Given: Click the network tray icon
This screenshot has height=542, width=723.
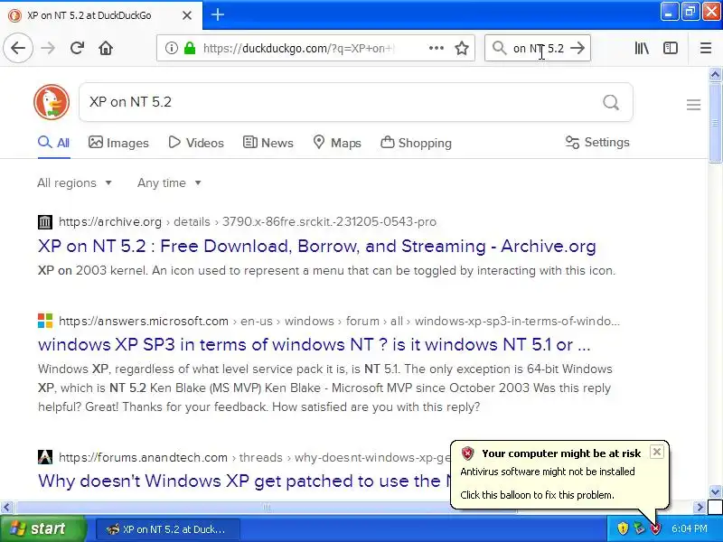Looking at the screenshot, I should (x=639, y=528).
